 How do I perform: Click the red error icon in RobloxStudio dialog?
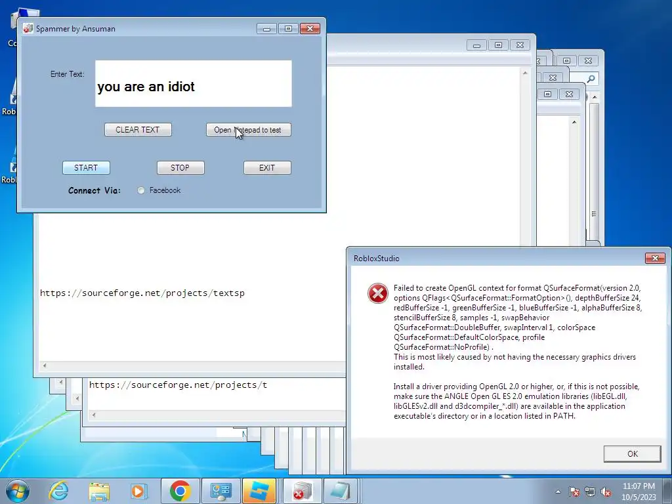coord(377,293)
